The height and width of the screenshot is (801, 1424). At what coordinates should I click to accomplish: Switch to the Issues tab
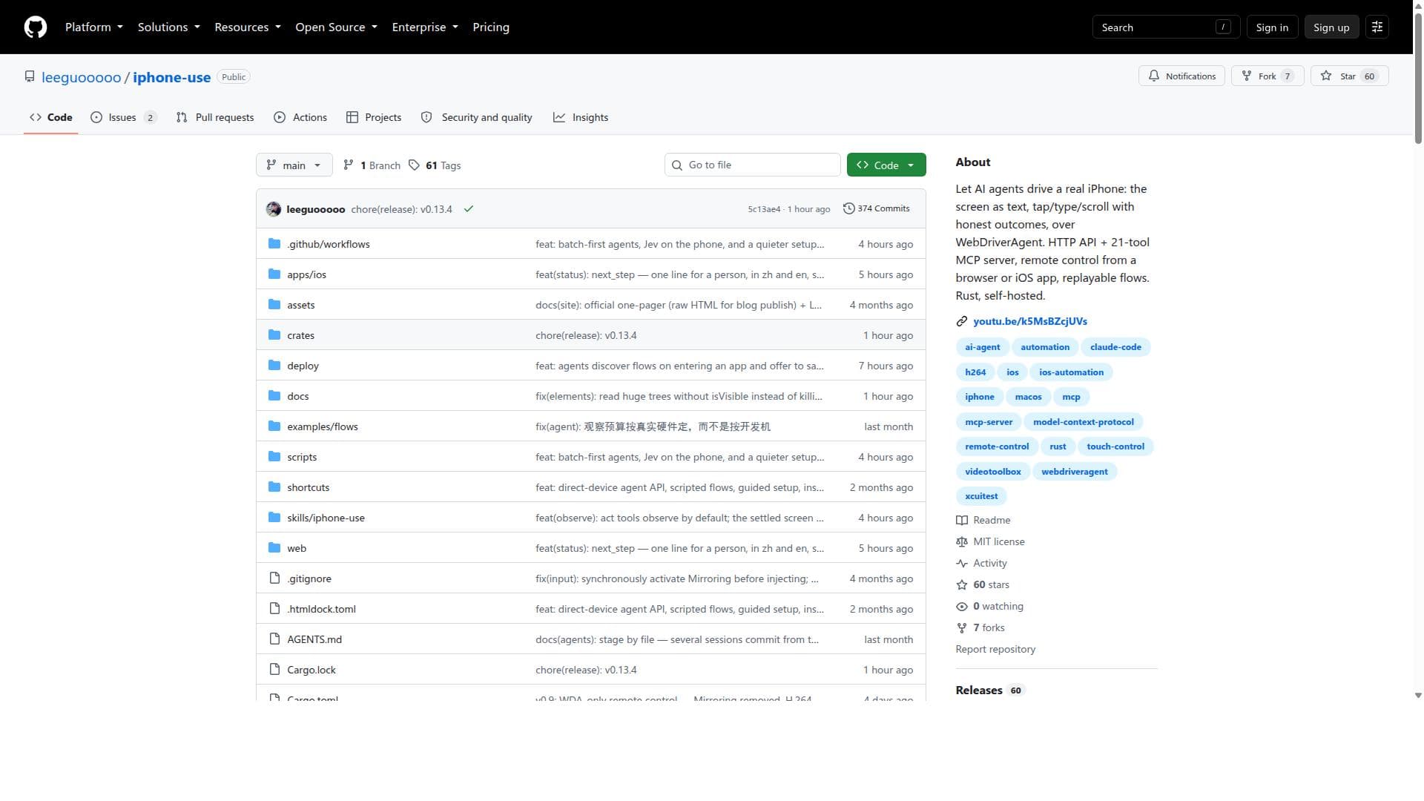tap(123, 118)
